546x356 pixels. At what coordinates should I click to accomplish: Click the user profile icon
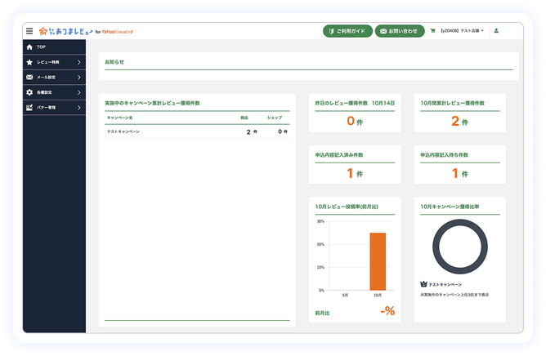496,31
